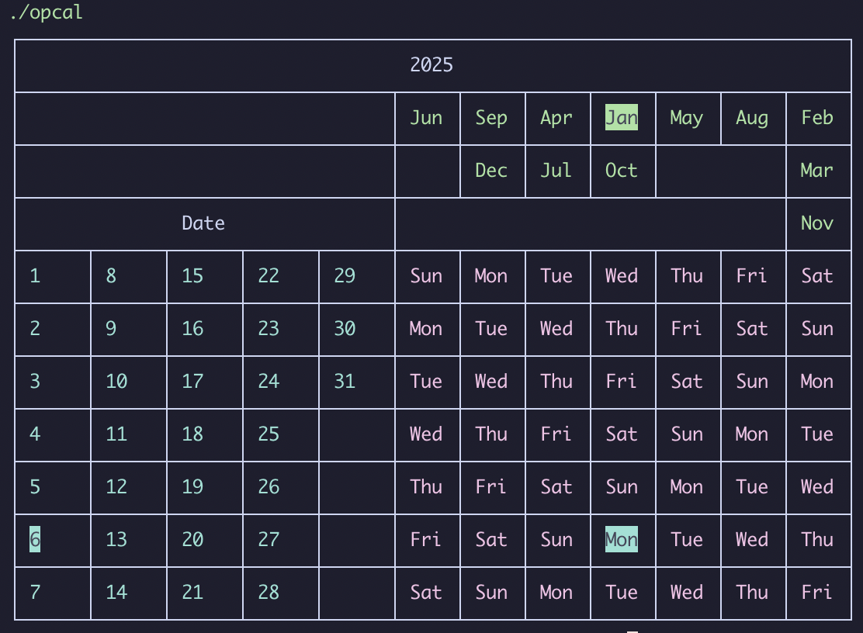This screenshot has width=863, height=633.
Task: Select date 31 in the grid
Action: point(345,382)
